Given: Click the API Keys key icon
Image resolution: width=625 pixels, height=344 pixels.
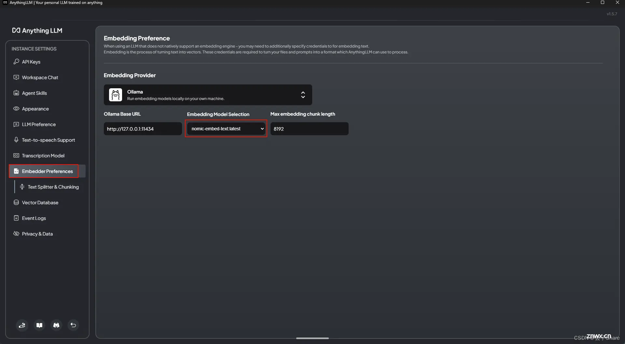Looking at the screenshot, I should pos(16,62).
